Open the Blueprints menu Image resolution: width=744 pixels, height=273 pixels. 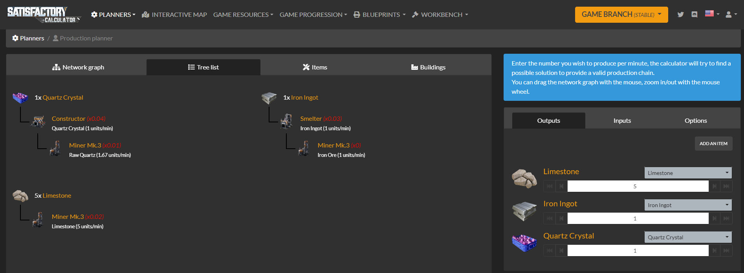click(379, 15)
